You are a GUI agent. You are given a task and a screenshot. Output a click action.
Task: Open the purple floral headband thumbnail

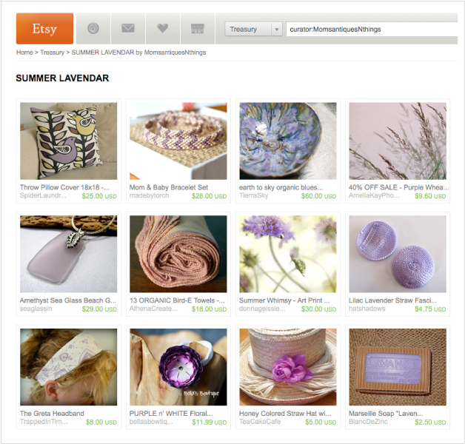coord(178,366)
